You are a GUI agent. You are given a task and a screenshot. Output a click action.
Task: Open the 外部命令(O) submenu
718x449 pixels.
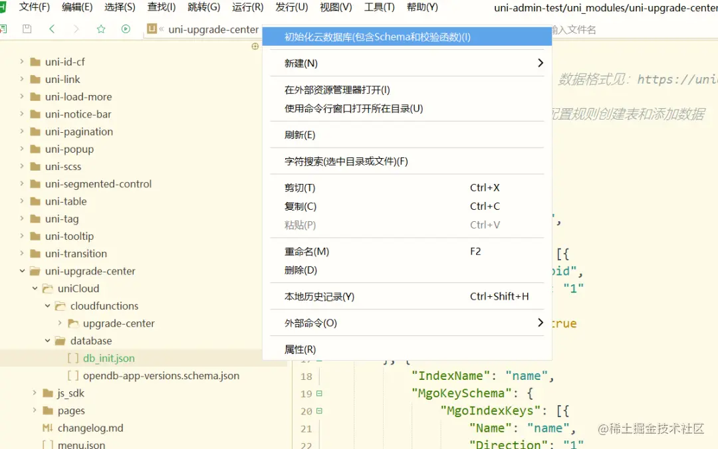click(x=407, y=323)
